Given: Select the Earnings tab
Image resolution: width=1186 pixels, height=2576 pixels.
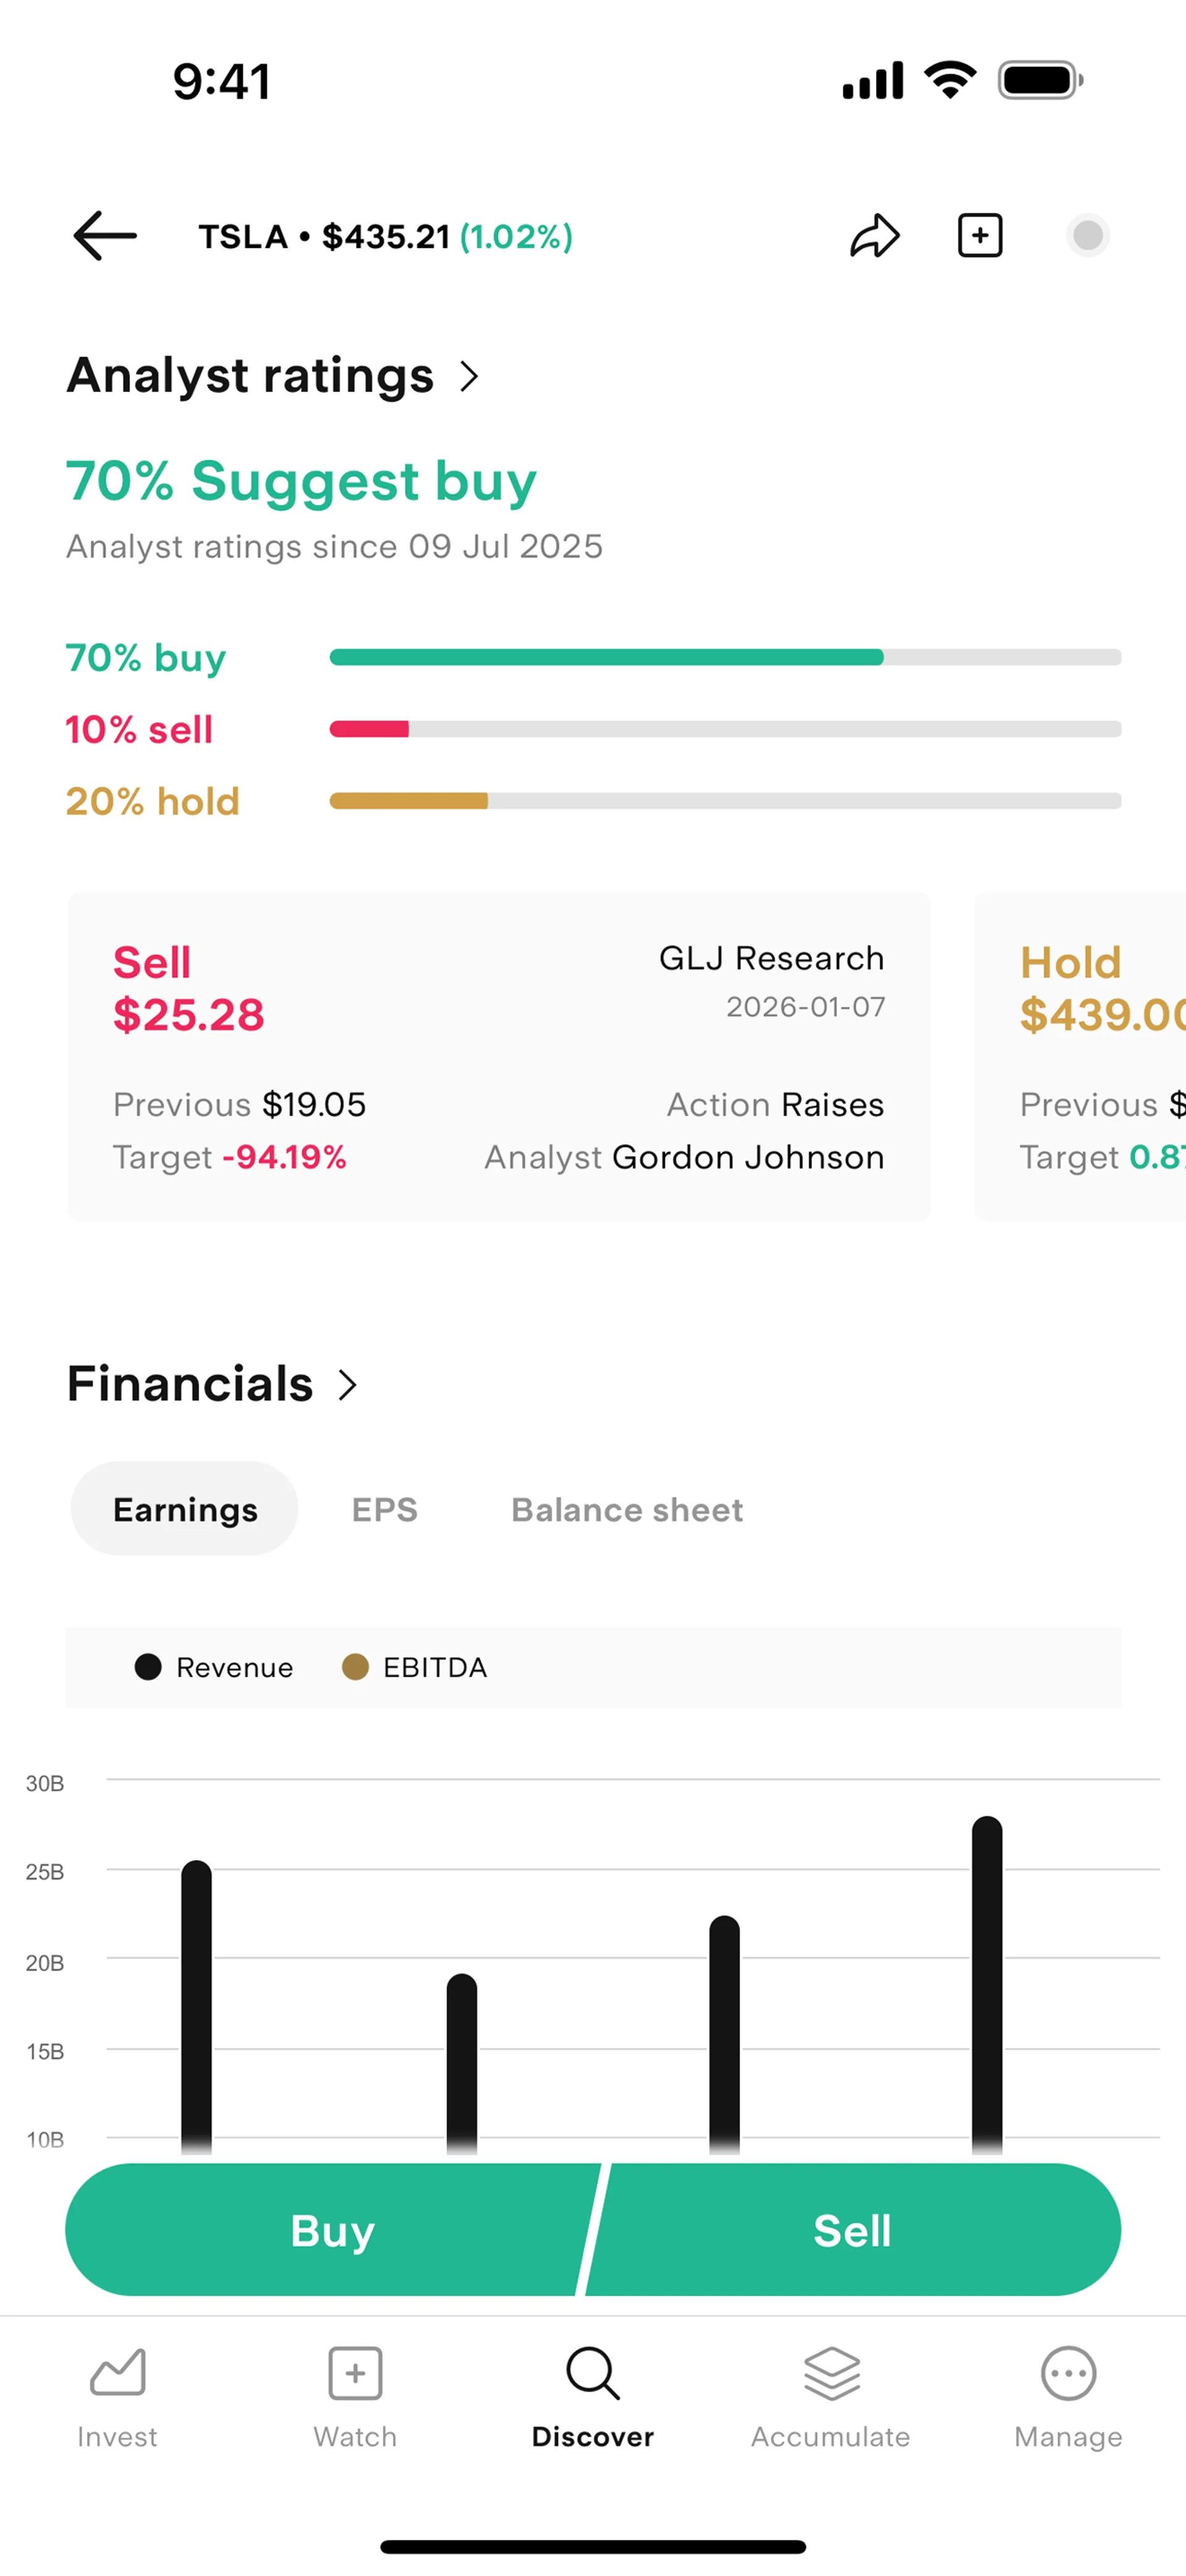Looking at the screenshot, I should (x=185, y=1509).
